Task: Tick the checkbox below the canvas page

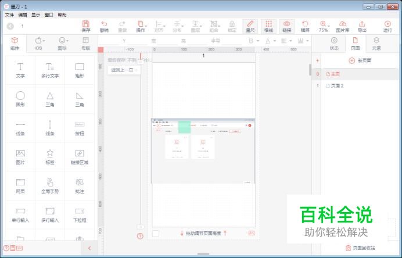Action: (156, 234)
